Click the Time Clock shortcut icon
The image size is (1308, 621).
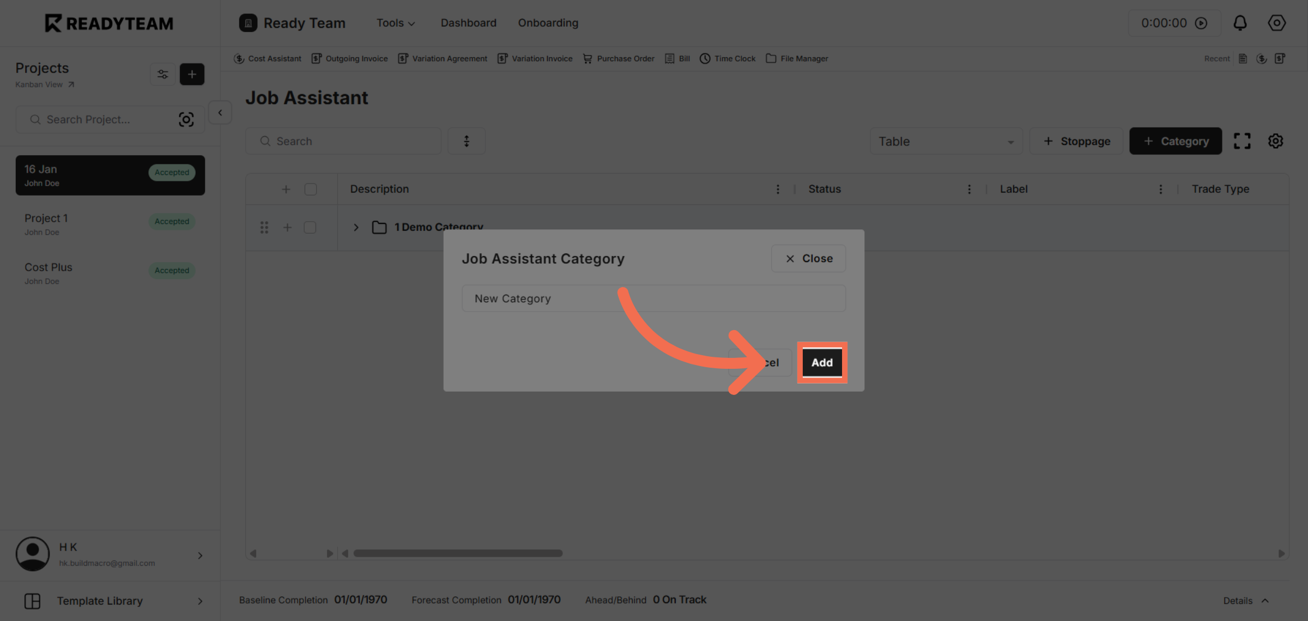click(705, 58)
